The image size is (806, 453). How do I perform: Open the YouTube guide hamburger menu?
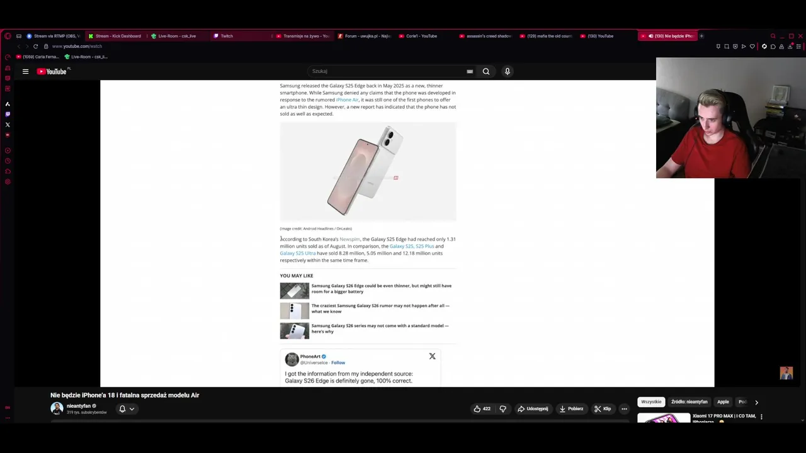(x=25, y=72)
